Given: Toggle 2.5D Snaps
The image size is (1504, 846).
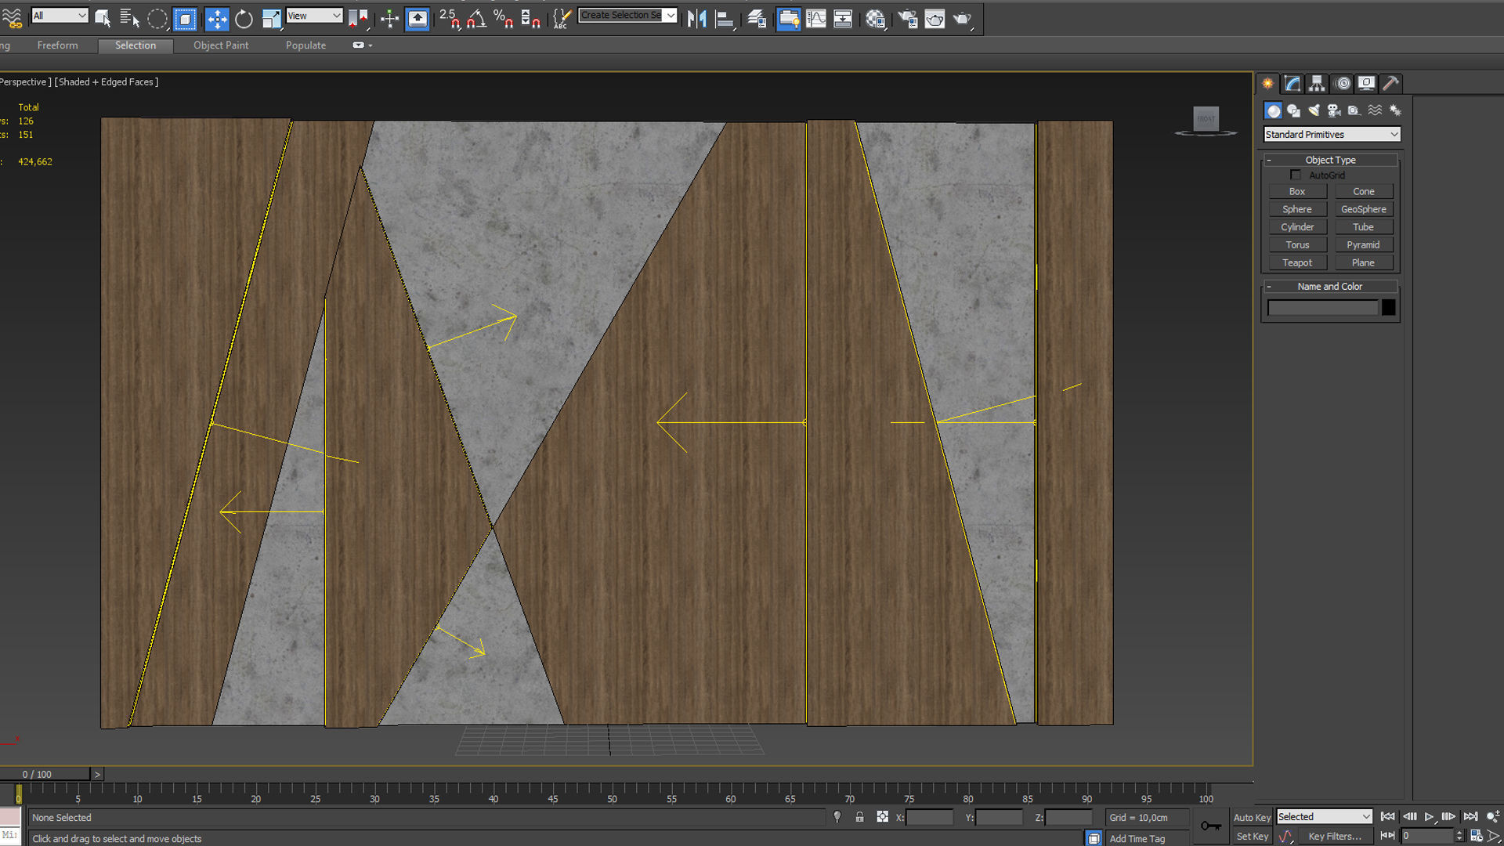Looking at the screenshot, I should [x=449, y=18].
